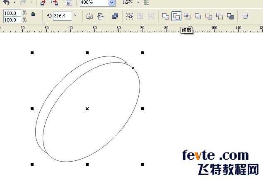Click the highlighted Trim (修剪) icon

pos(176,16)
